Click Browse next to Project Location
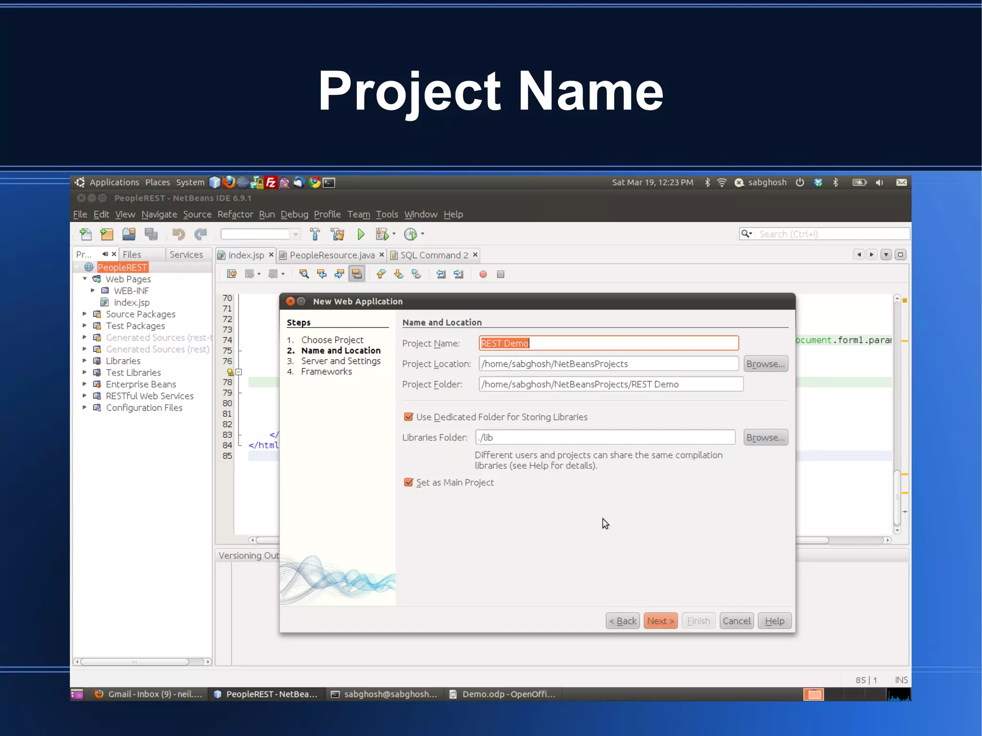This screenshot has width=982, height=736. tap(765, 364)
